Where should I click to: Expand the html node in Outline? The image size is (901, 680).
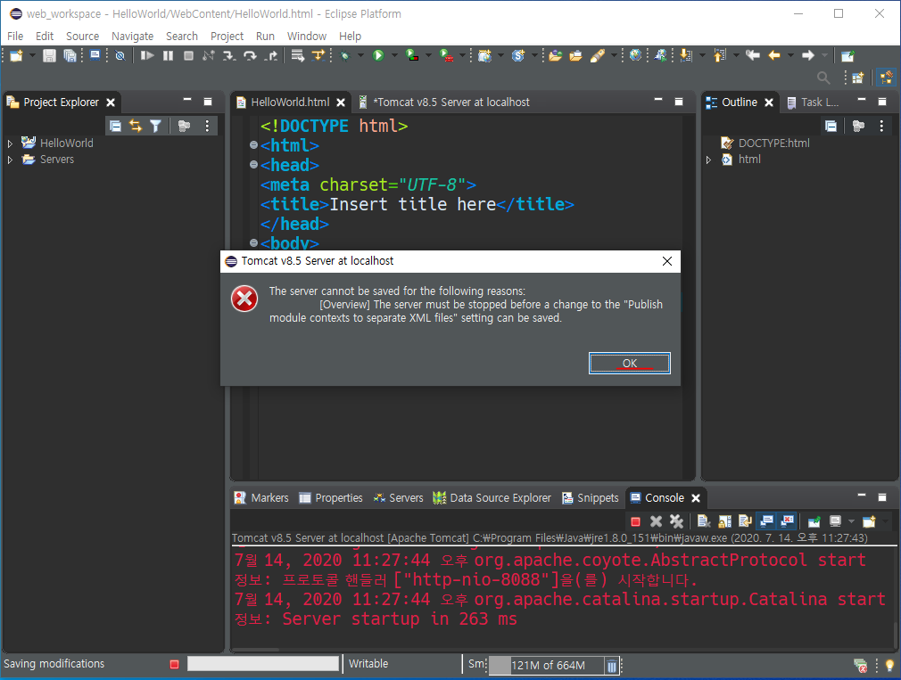(708, 160)
